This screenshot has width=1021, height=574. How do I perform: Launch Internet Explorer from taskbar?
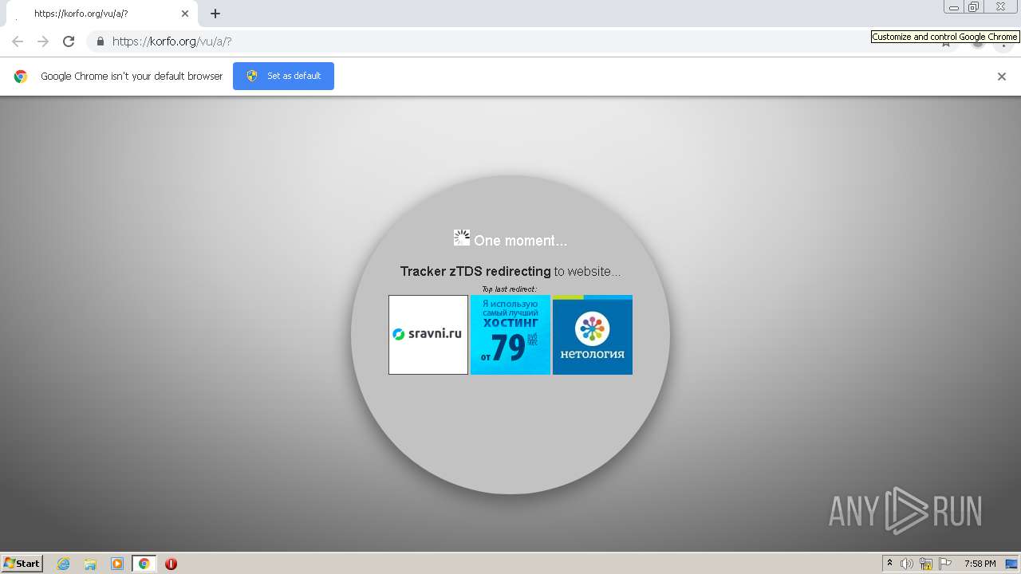[x=64, y=564]
